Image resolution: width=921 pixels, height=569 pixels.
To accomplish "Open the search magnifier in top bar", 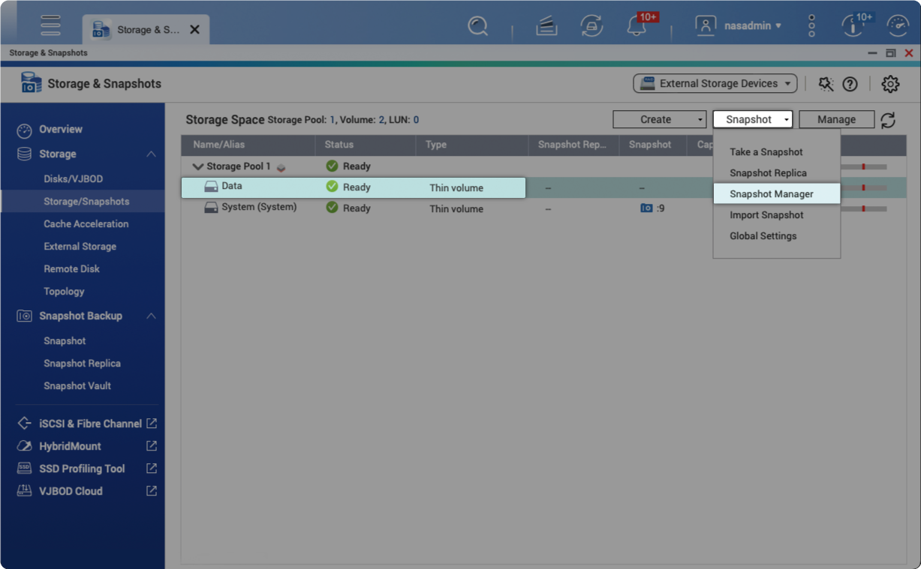I will tap(477, 26).
